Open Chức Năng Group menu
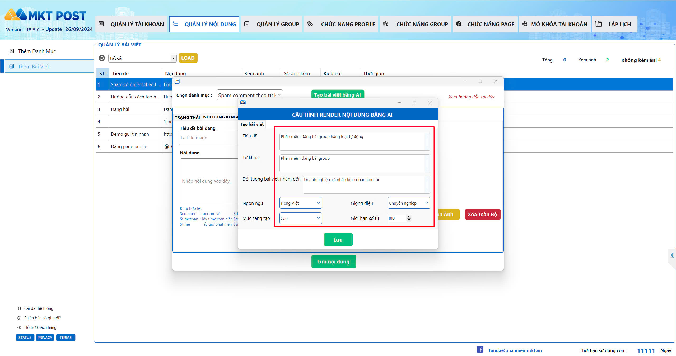 pyautogui.click(x=416, y=24)
